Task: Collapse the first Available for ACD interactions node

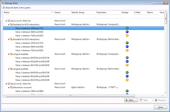Action: point(8,25)
